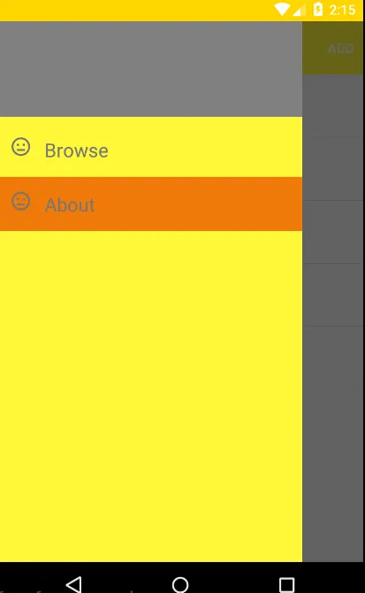This screenshot has width=365, height=593.
Task: Click the dimmed ADD button
Action: pyautogui.click(x=340, y=49)
